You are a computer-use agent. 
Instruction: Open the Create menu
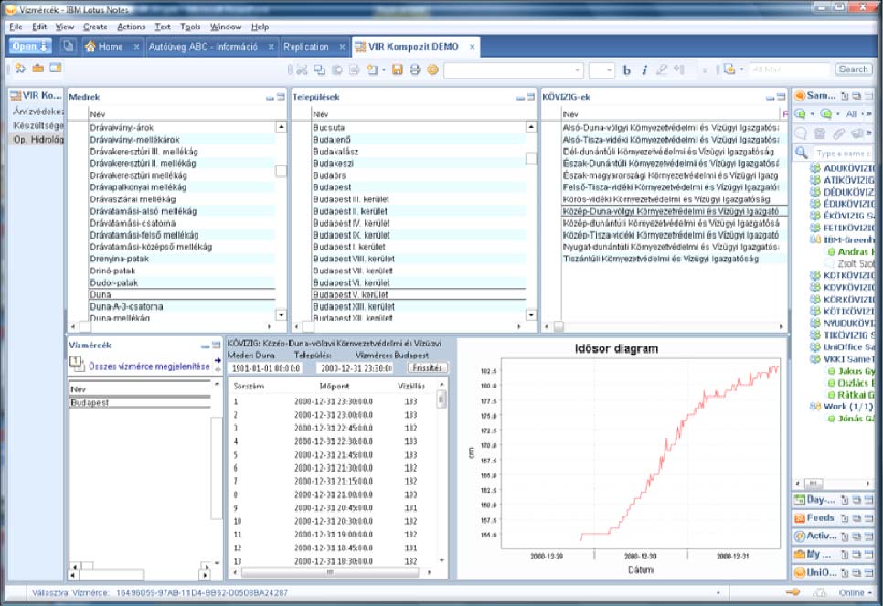[x=95, y=27]
